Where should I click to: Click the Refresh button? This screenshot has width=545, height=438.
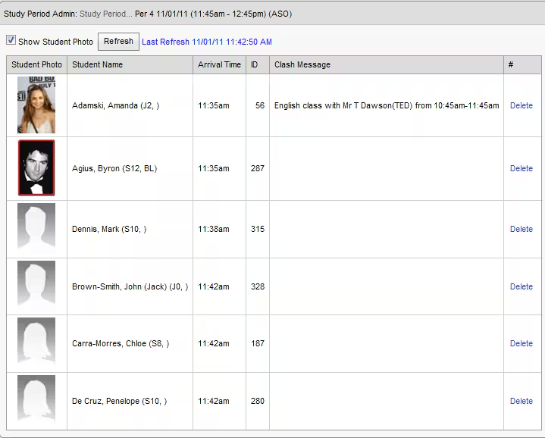118,42
